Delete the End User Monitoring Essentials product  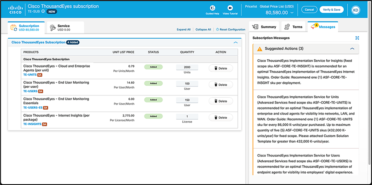point(221,101)
